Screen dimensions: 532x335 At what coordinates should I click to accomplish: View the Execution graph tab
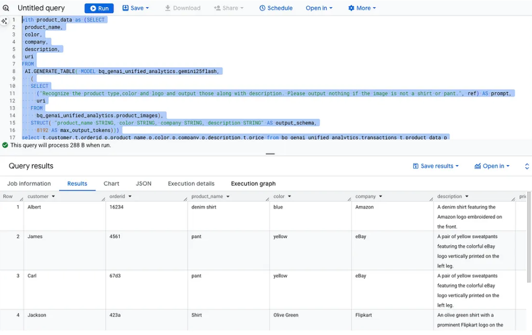click(x=253, y=183)
